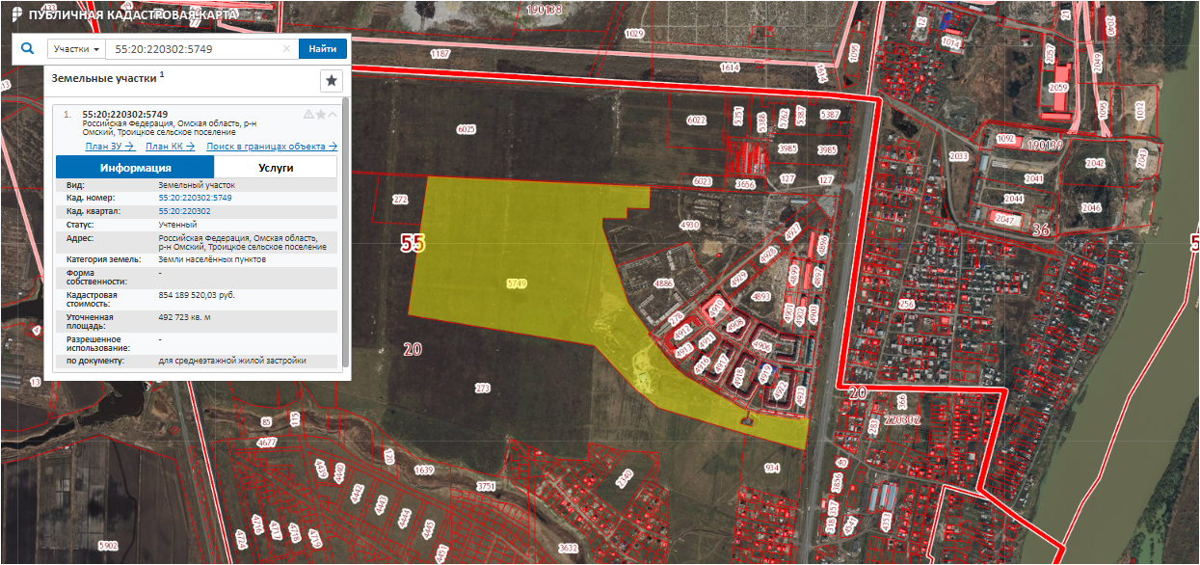Click Поиск в границах объекта link
This screenshot has height=565, width=1200.
[272, 147]
